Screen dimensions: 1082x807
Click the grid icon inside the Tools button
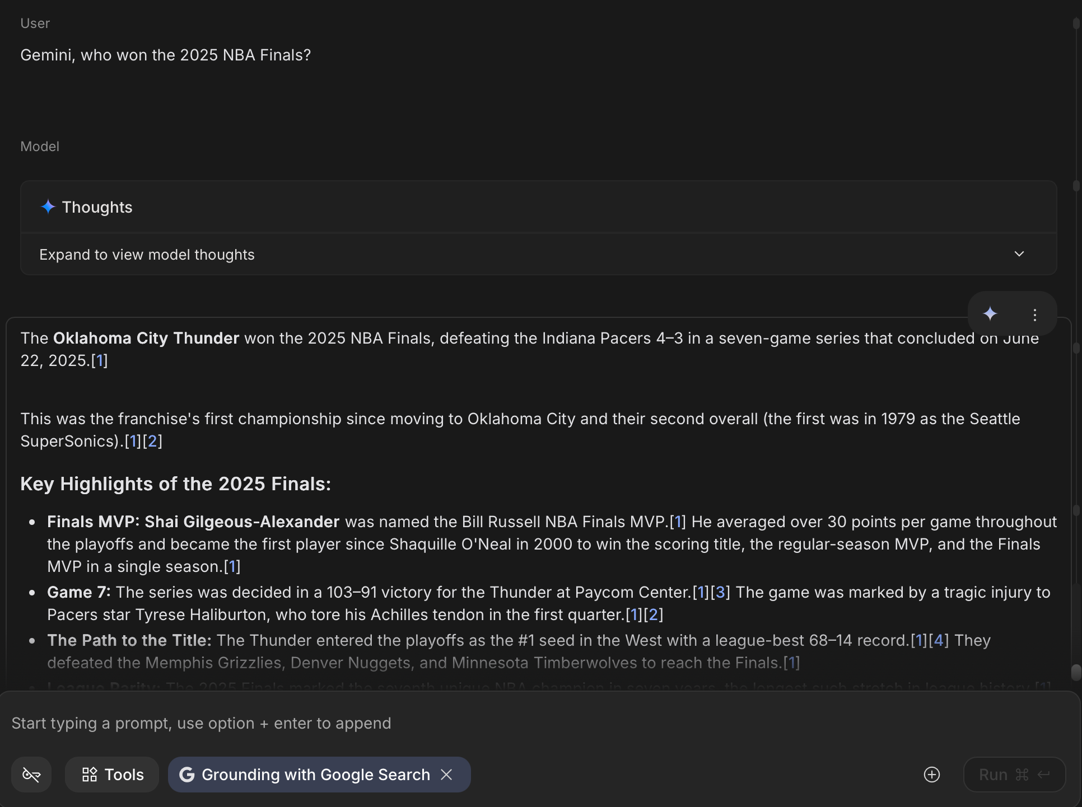pyautogui.click(x=90, y=775)
